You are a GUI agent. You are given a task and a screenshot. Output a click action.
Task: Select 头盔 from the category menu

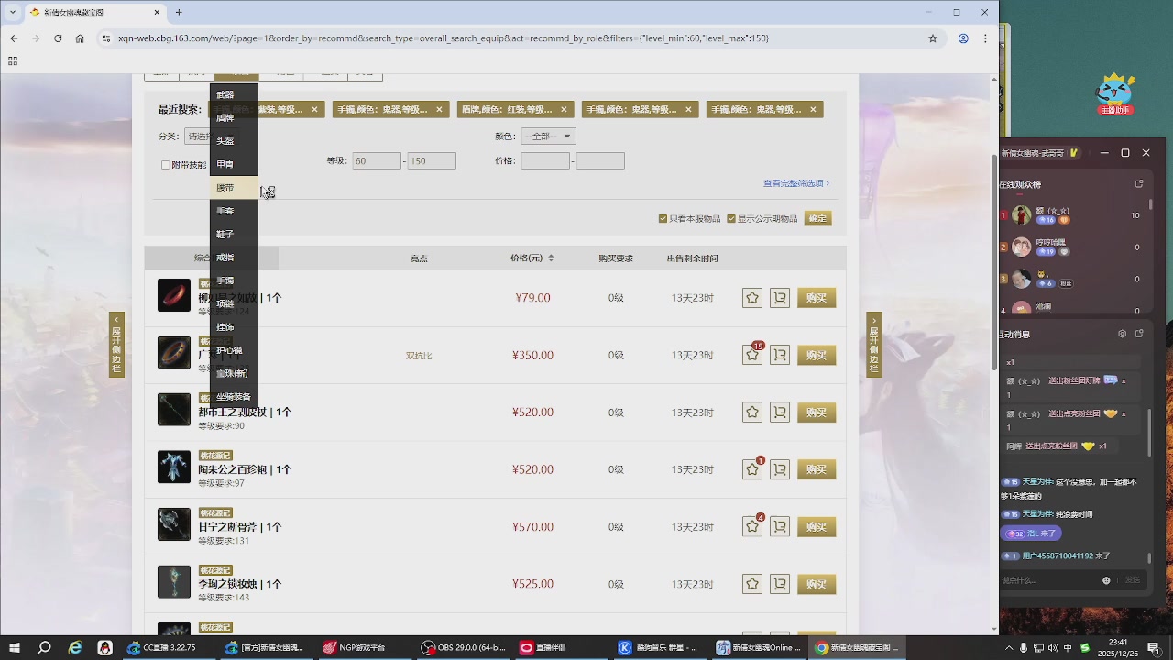(x=234, y=141)
